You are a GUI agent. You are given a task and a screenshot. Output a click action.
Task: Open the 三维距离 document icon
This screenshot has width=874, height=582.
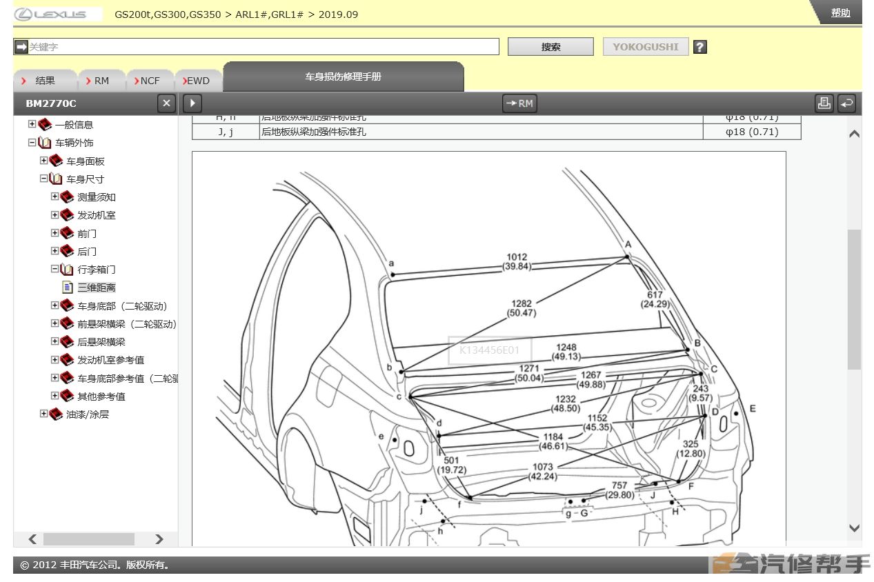coord(67,288)
